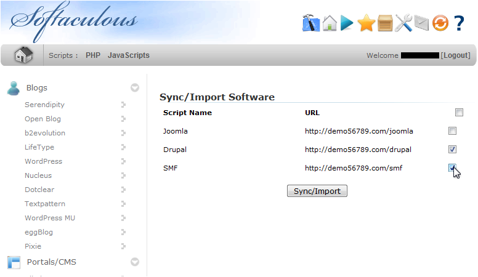478x277 pixels.
Task: Click the house icon in the gray navigation bar
Action: pyautogui.click(x=23, y=55)
